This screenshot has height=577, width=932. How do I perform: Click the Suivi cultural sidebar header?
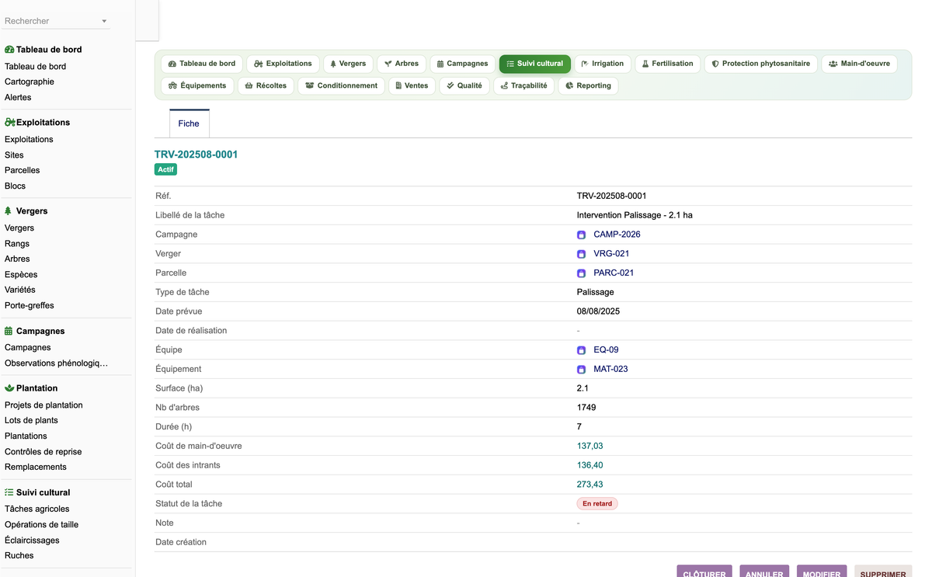(37, 492)
